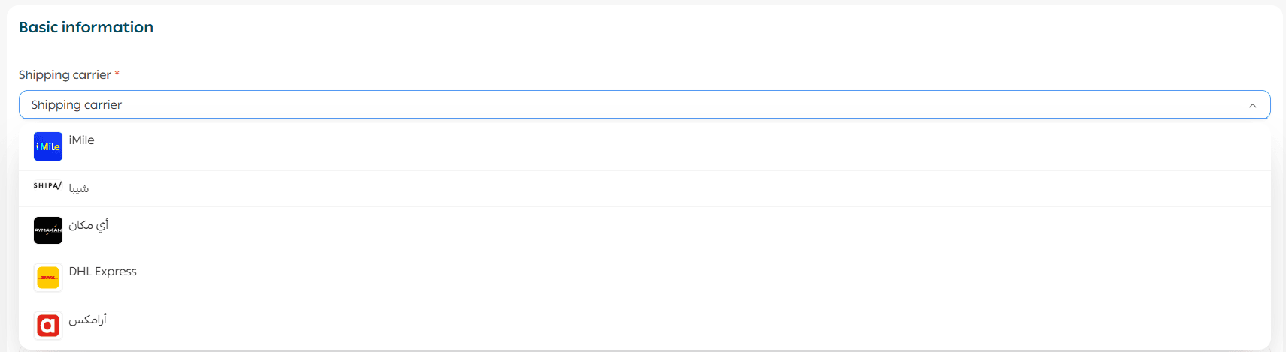Image resolution: width=1286 pixels, height=352 pixels.
Task: Choose the شيبا carrier name
Action: 79,188
